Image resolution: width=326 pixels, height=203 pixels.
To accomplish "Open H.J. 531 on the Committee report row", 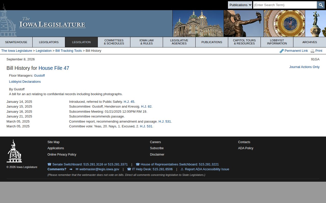I will 165,122.
